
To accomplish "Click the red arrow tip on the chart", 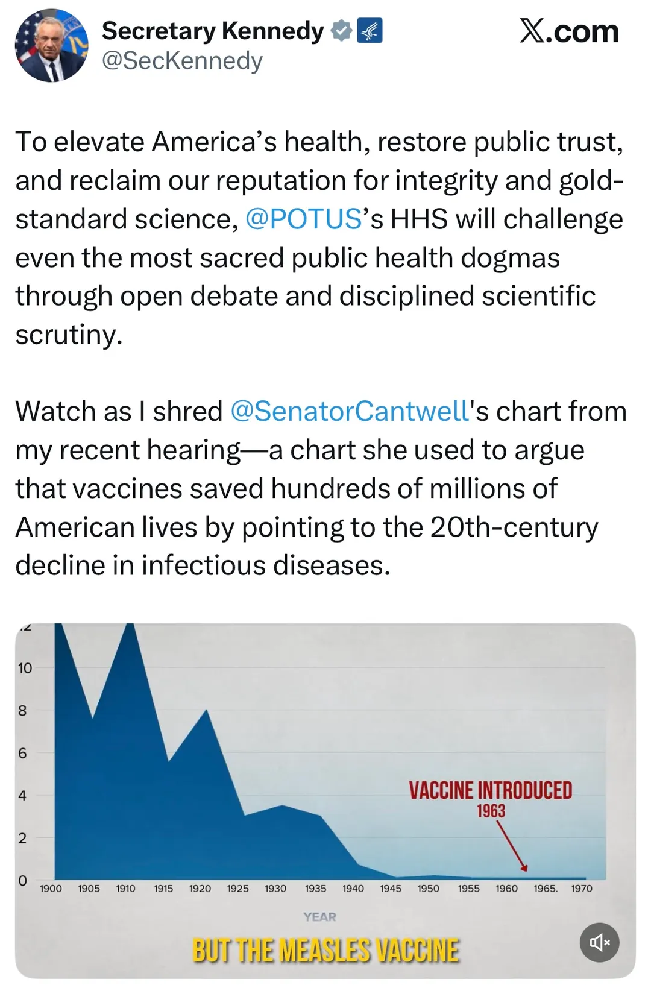I will 524,869.
